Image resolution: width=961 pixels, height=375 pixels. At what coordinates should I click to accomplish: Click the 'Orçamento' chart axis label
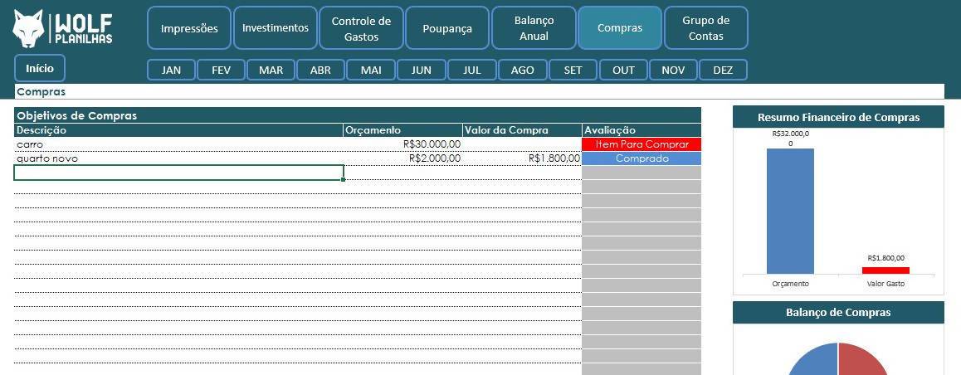(791, 284)
